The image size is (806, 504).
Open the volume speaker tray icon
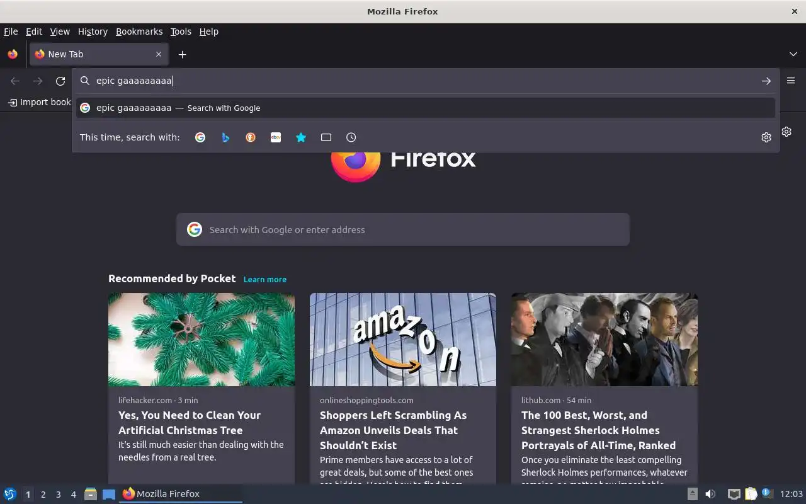[710, 494]
